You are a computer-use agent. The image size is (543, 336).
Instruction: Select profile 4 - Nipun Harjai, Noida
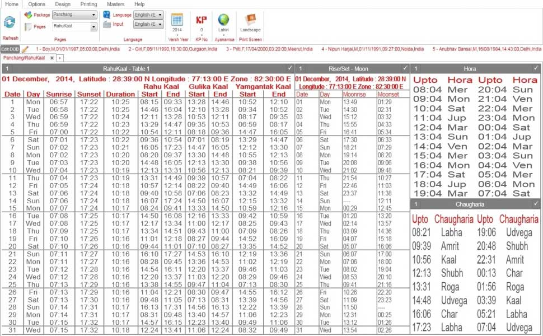[372, 49]
